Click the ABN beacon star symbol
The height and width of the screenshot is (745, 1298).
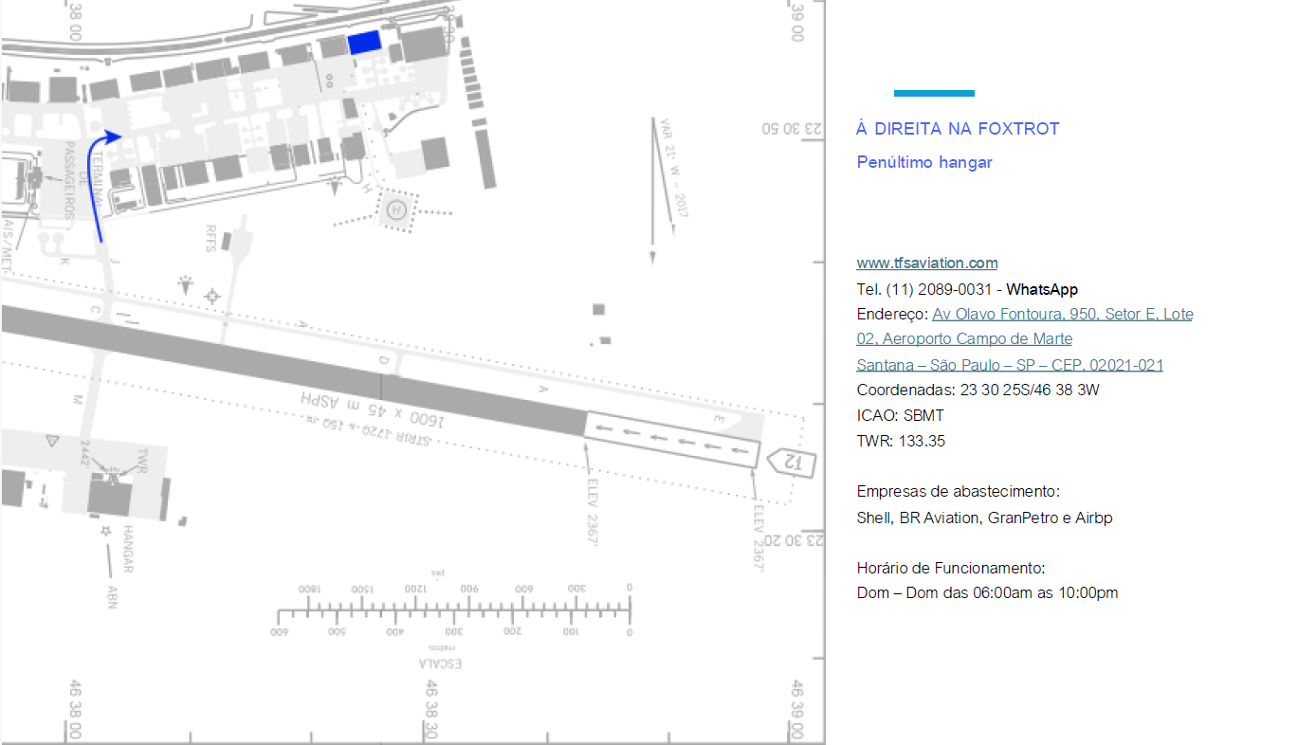[105, 531]
